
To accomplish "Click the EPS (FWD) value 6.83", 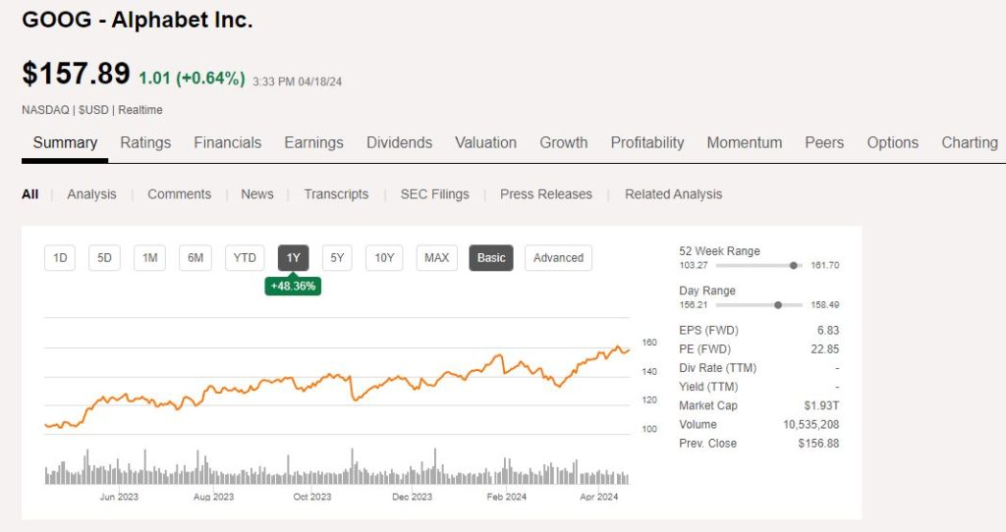I will point(828,330).
